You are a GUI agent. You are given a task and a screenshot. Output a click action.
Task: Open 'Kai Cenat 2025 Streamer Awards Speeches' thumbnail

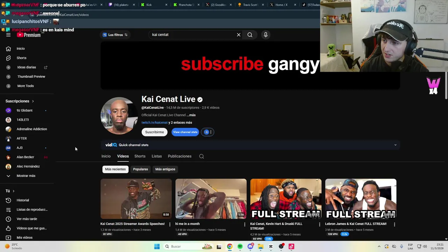tap(136, 199)
